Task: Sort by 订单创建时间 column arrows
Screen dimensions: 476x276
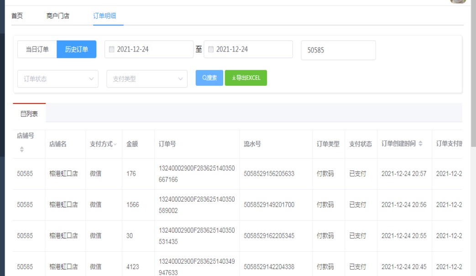Action: click(420, 144)
